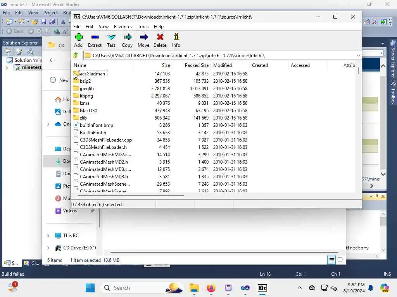Click the taskbar clock and date
This screenshot has width=397, height=297.
coord(354,288)
